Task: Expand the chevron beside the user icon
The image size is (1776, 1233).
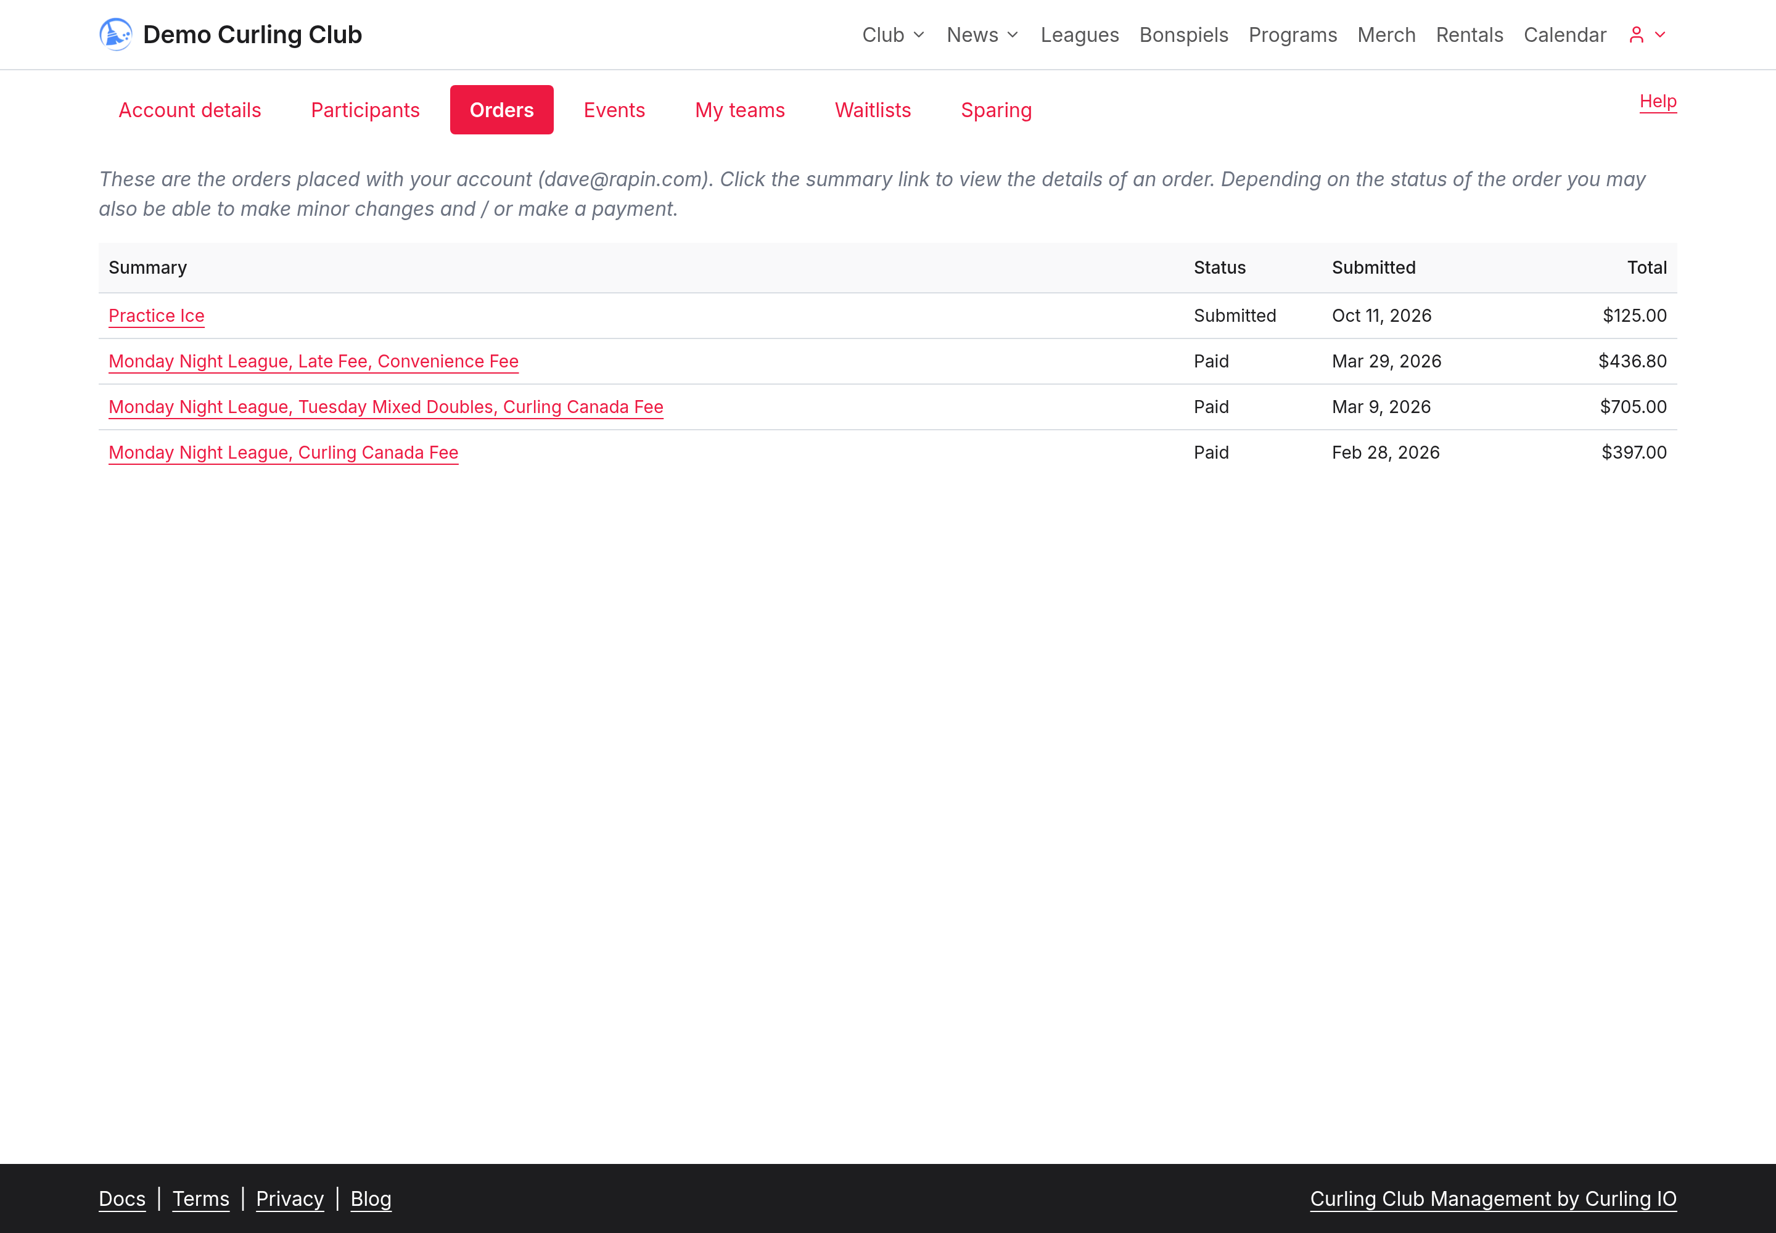Action: (1659, 35)
